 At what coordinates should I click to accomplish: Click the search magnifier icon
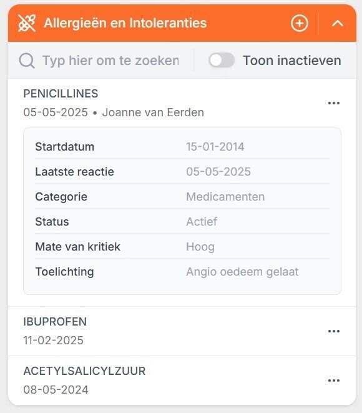pyautogui.click(x=27, y=61)
